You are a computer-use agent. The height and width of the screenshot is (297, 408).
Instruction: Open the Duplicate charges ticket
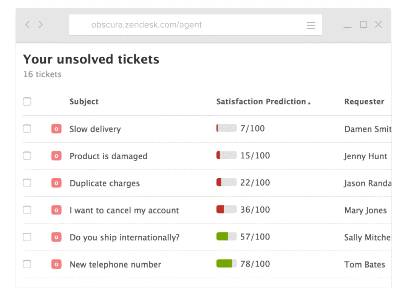click(105, 183)
